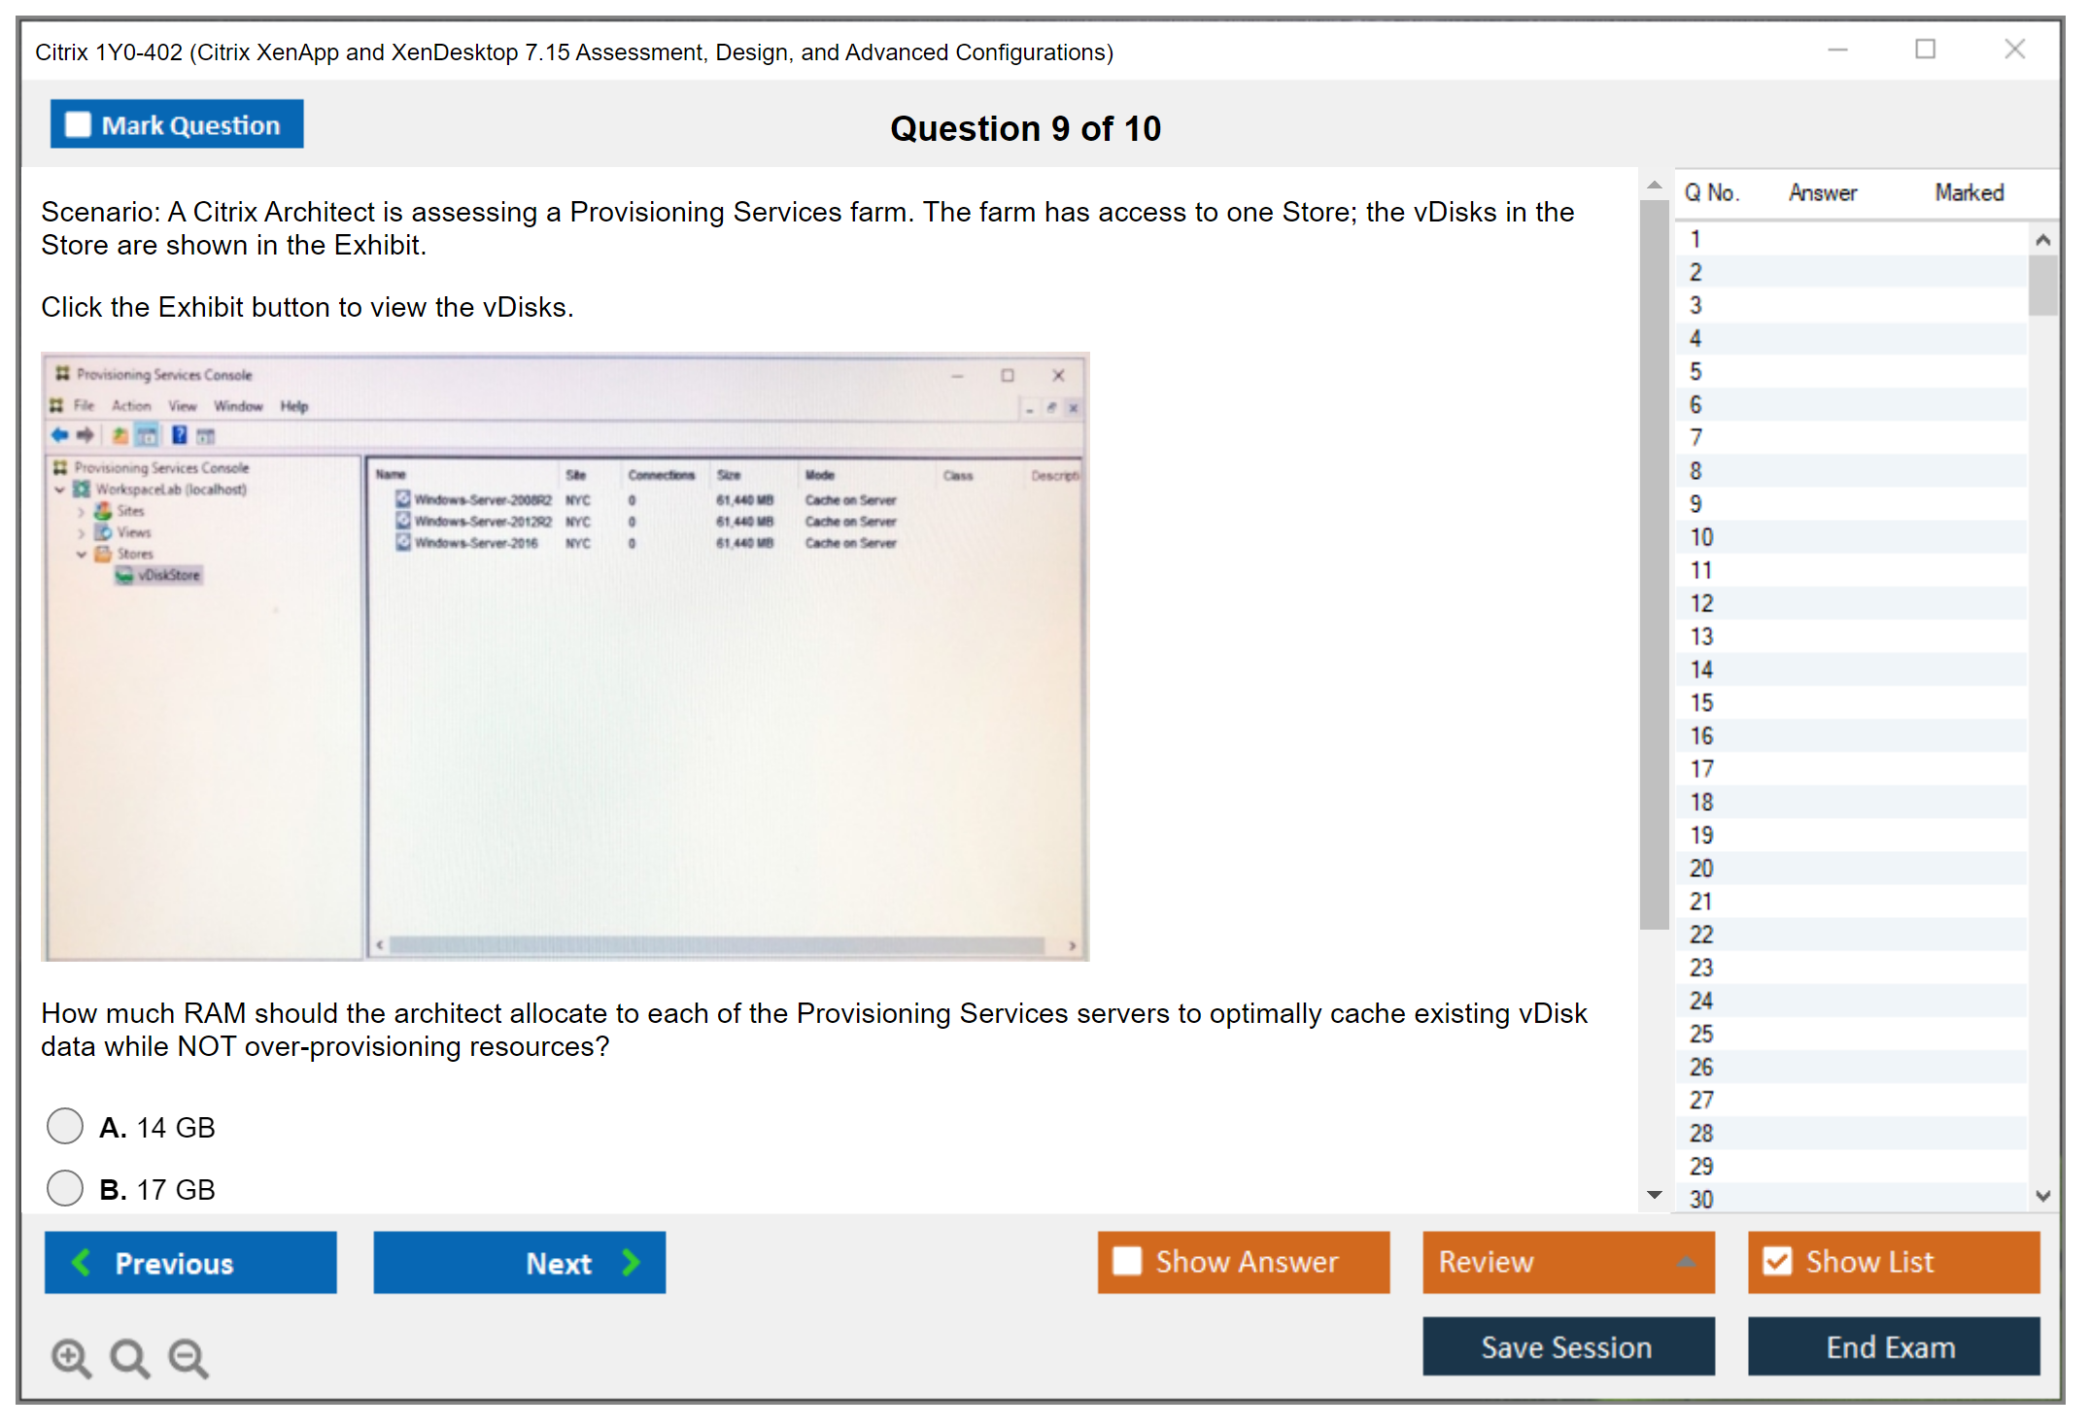Select answer A. 14 GB
Screen dimensions: 2089x1428
point(65,1126)
